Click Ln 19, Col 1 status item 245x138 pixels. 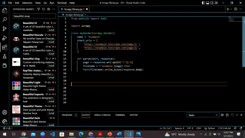[x=166, y=128]
